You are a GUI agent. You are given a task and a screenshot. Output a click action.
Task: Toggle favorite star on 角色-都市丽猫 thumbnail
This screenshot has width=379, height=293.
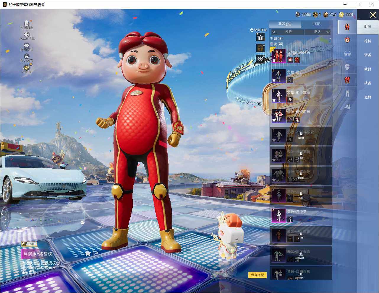[x=274, y=100]
